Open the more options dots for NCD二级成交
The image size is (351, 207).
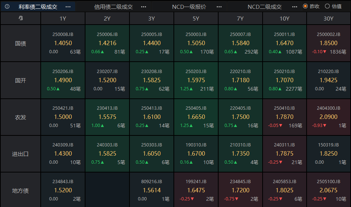[x=295, y=7]
